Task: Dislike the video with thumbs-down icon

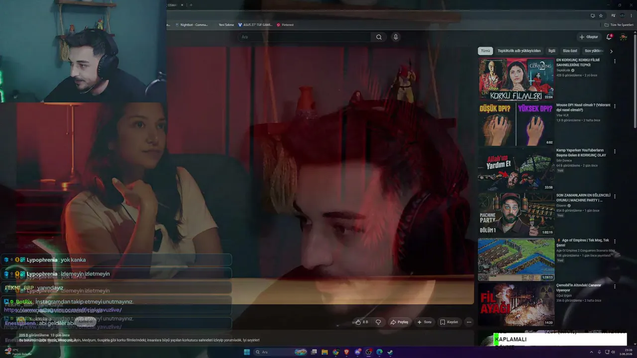Action: pos(378,322)
